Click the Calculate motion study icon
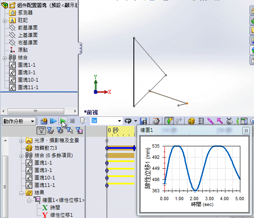This screenshot has width=254, height=218. pos(44,121)
